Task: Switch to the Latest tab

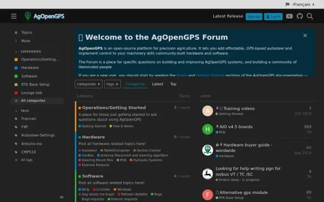Action: (158, 84)
